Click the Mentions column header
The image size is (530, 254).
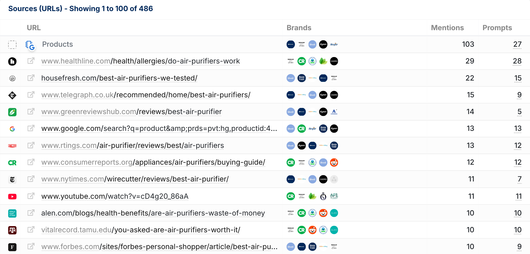click(448, 28)
